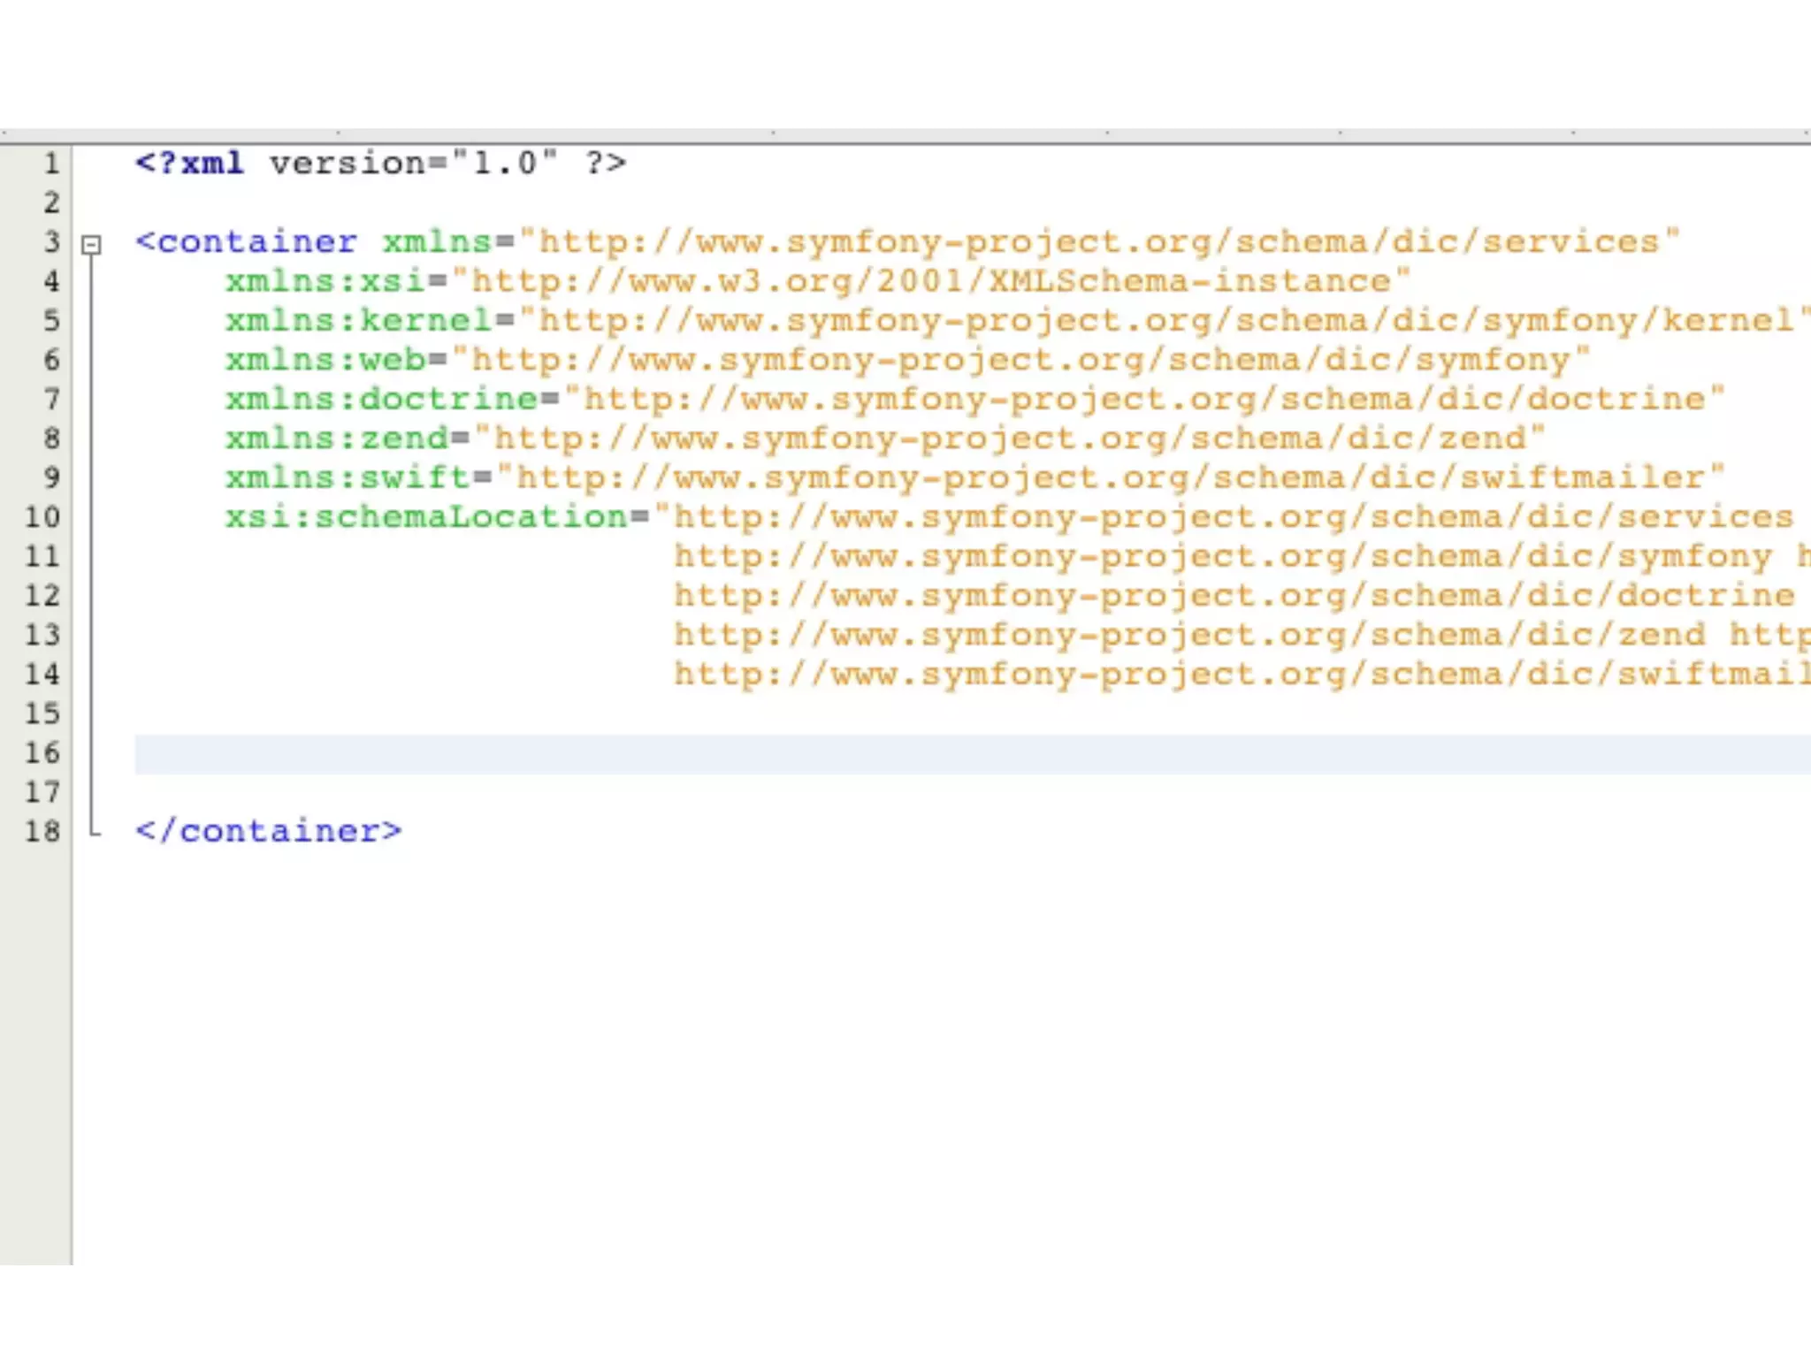Click the swiftmailer namespace URL on line 9
This screenshot has width=1811, height=1358.
[1110, 477]
